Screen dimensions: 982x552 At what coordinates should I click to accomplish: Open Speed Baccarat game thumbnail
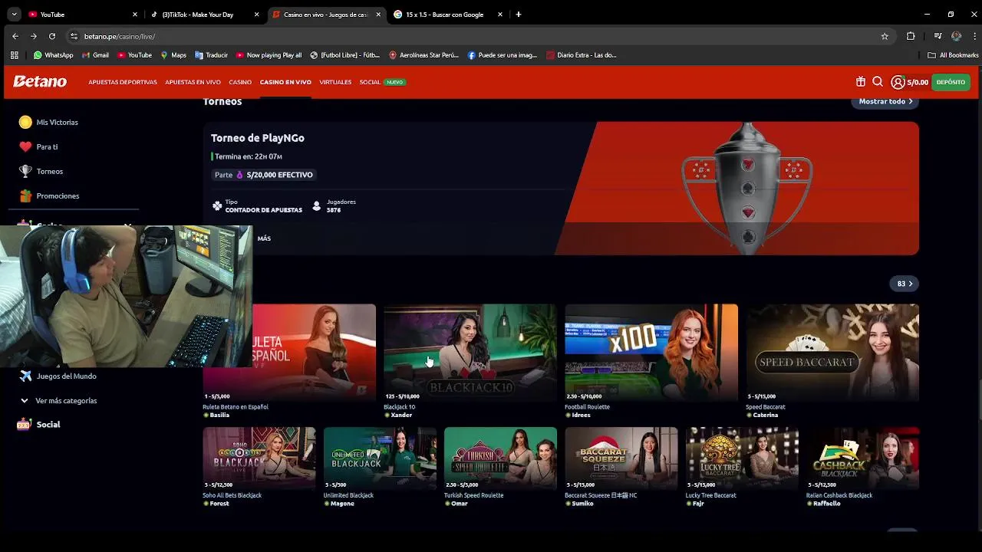832,352
